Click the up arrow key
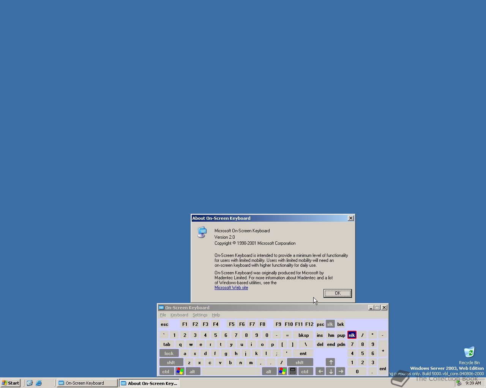The width and height of the screenshot is (486, 388). (x=330, y=362)
